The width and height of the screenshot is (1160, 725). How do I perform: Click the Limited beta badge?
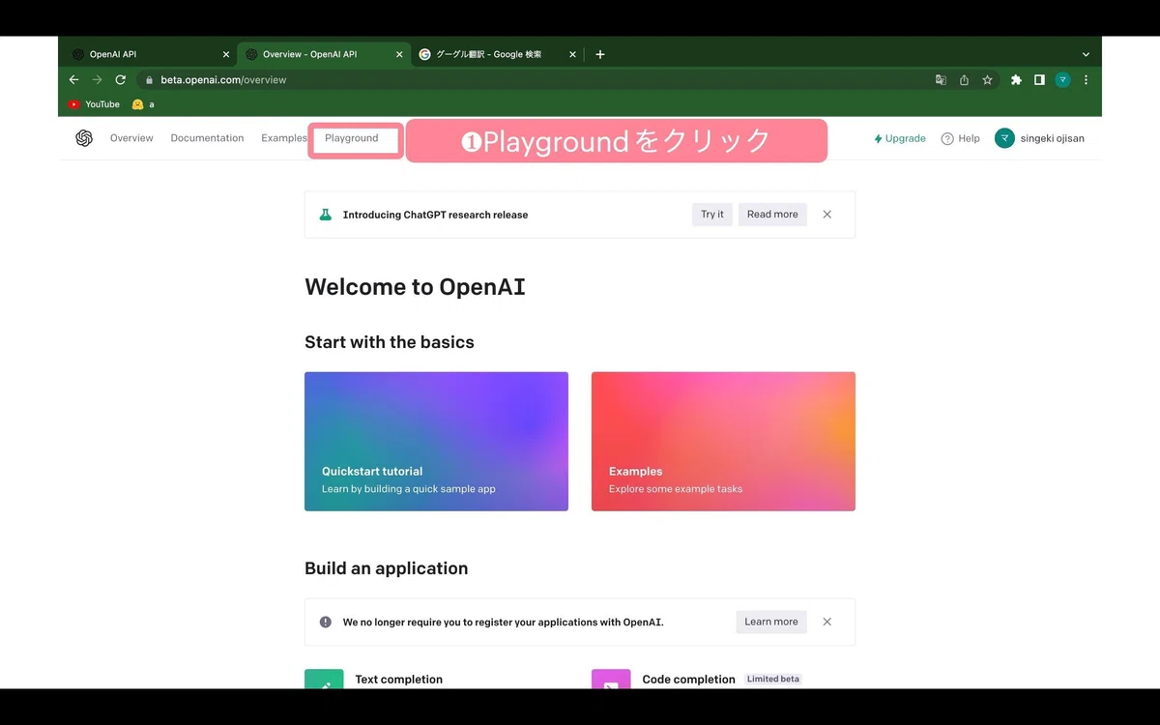[x=773, y=679]
